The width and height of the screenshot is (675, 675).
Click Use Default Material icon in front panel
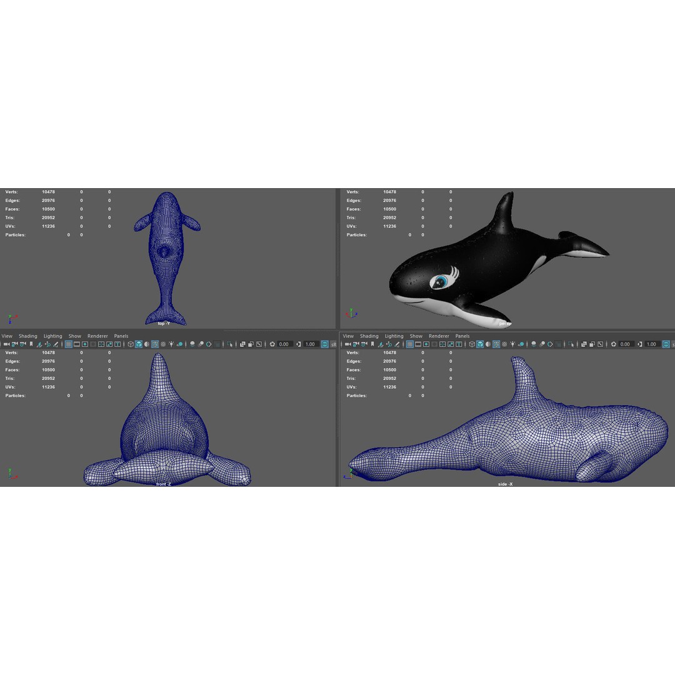click(x=147, y=344)
